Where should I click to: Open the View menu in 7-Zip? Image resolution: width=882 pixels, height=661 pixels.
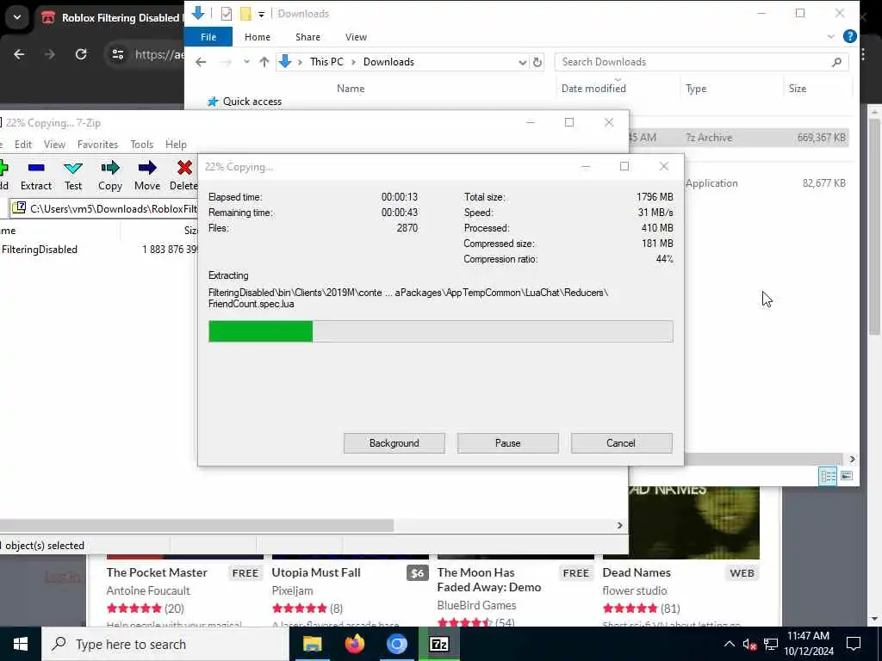coord(54,145)
